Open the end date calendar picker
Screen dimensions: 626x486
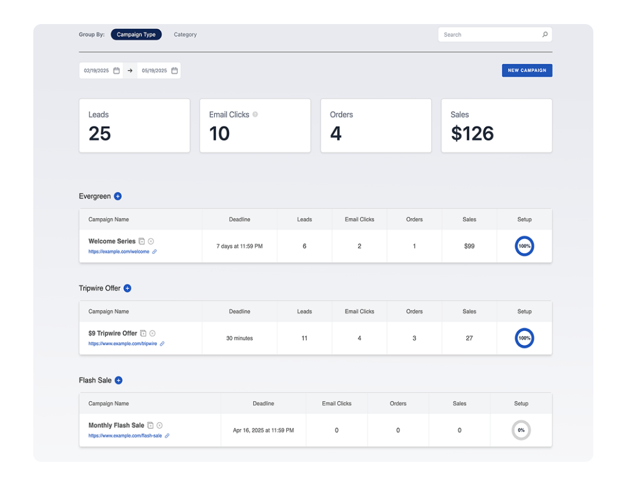(175, 70)
